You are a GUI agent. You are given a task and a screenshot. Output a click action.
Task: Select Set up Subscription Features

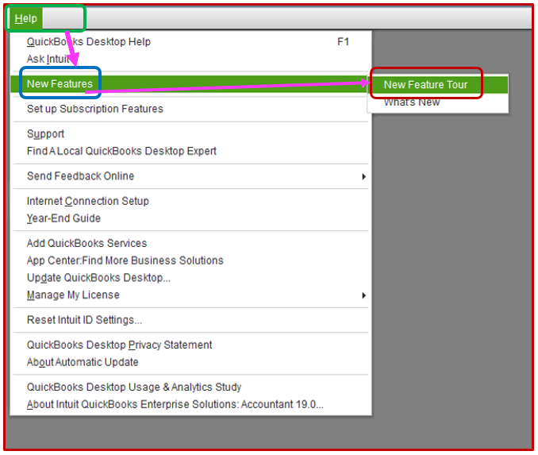190,109
